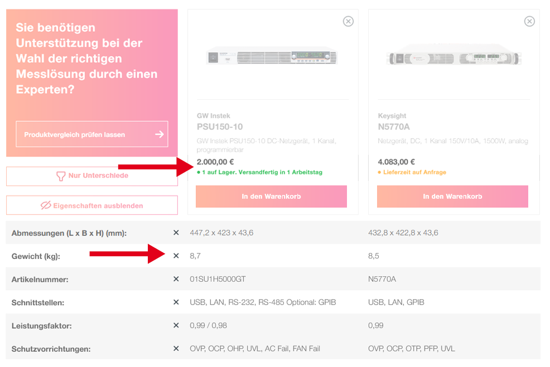
Task: Remove the PSU150-10 product from comparison
Action: tap(348, 21)
